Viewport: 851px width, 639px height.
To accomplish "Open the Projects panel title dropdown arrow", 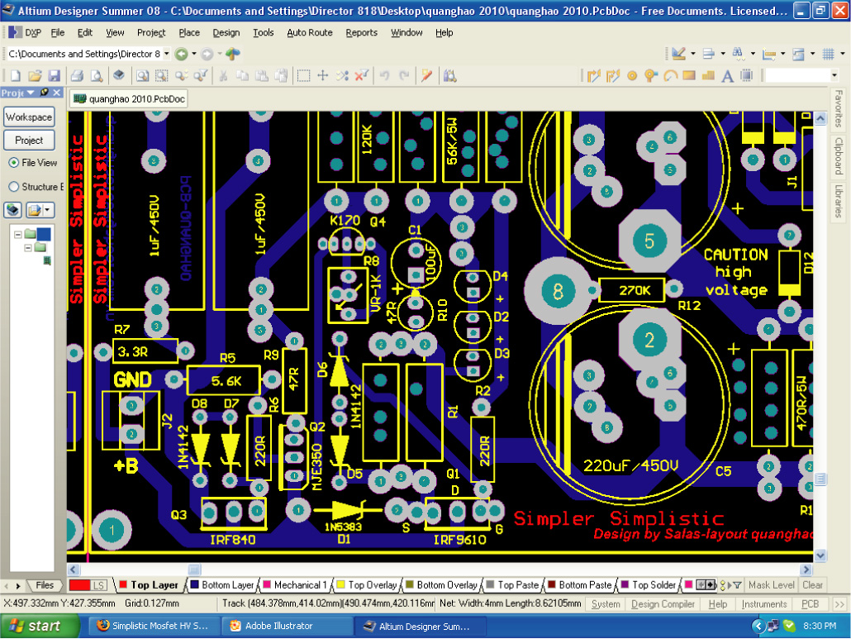I will (31, 93).
